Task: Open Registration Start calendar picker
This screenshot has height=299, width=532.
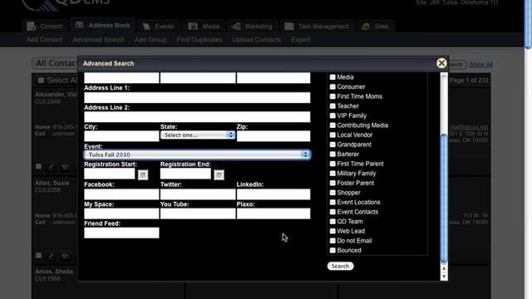Action: coord(143,175)
